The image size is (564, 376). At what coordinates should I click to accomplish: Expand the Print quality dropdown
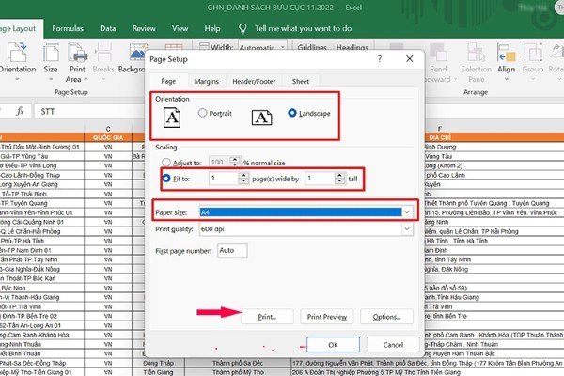[406, 228]
